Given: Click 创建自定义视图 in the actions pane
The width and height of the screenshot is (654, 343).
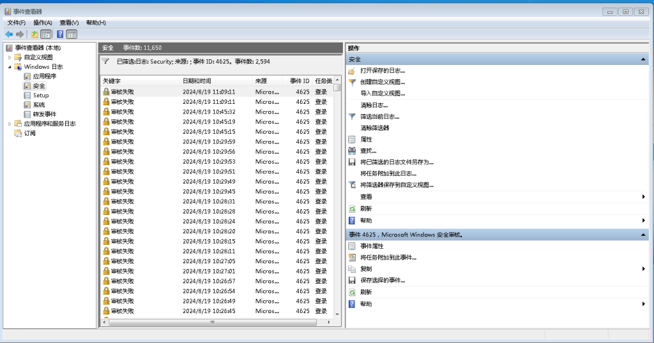Looking at the screenshot, I should [382, 82].
